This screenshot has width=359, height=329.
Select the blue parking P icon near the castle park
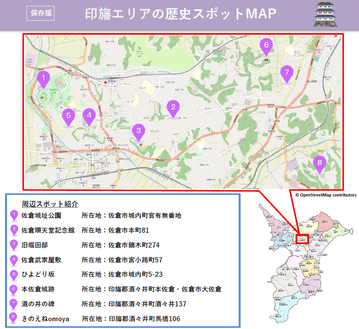[x=61, y=108]
